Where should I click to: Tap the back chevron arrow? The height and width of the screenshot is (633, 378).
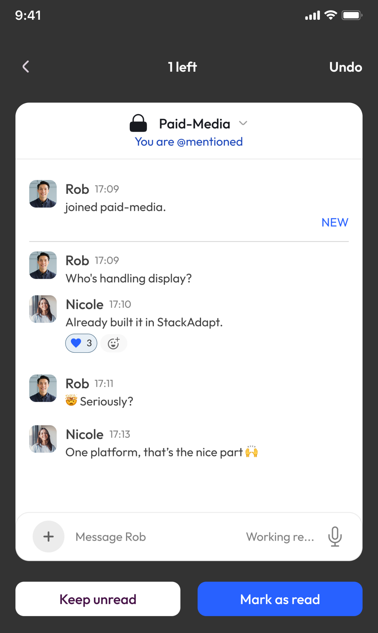tap(26, 66)
